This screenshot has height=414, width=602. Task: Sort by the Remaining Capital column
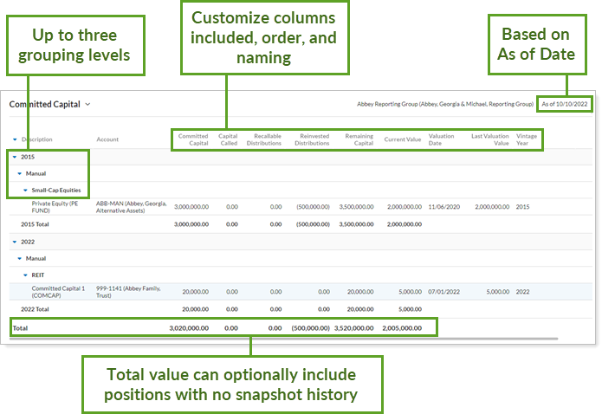359,139
